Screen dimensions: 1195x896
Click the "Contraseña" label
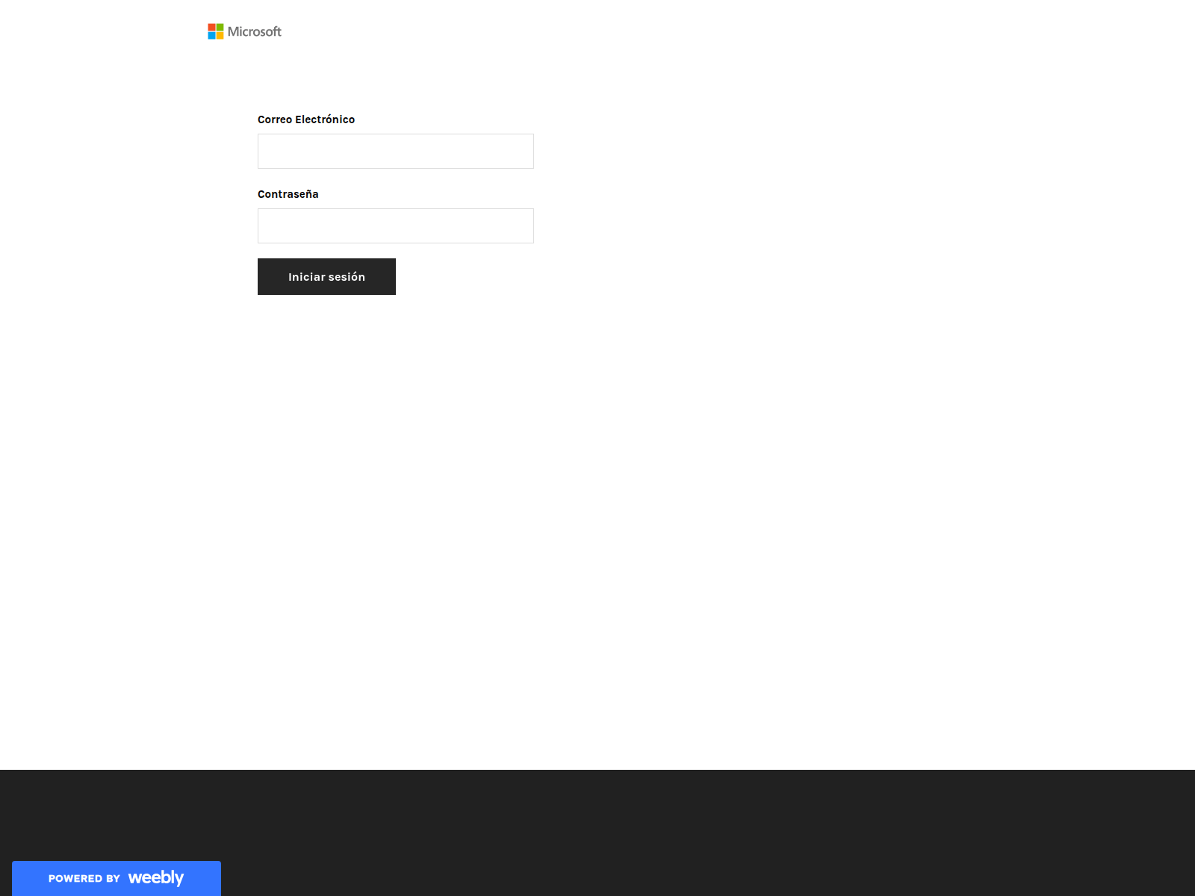[x=288, y=194]
